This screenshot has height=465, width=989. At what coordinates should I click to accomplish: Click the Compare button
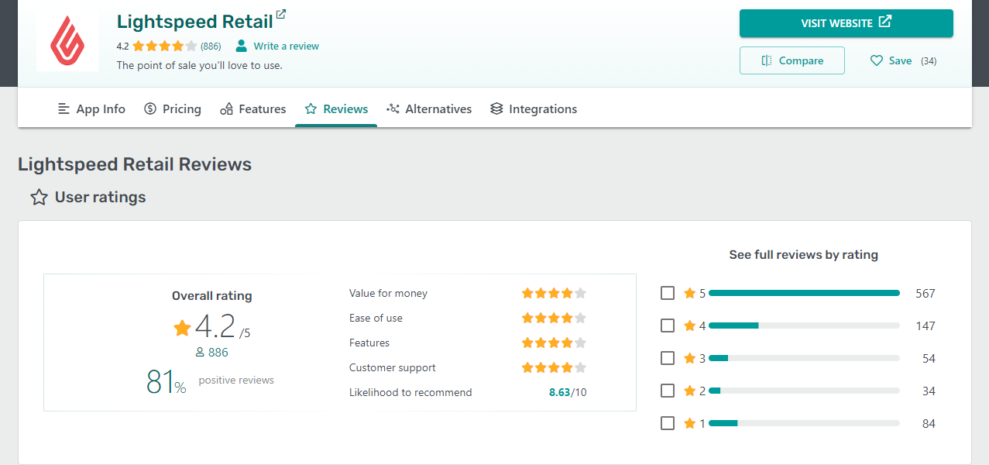tap(792, 60)
